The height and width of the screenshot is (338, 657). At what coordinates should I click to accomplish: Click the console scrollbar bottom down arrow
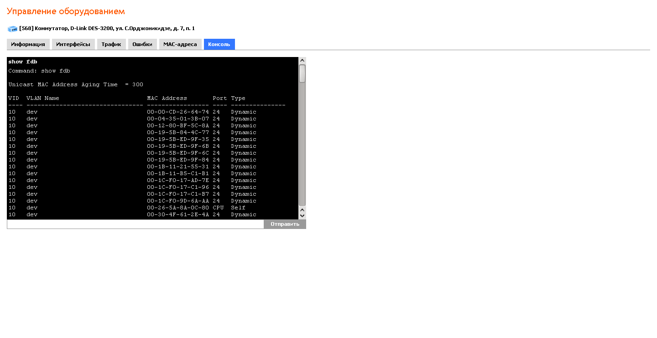pos(302,216)
